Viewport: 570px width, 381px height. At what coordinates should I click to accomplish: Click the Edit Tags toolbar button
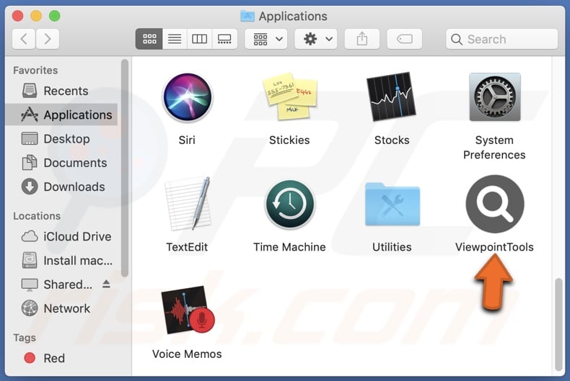point(405,39)
